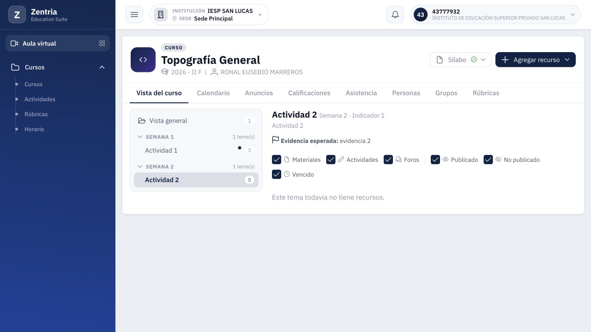This screenshot has width=591, height=332.
Task: Open the institution and sede selector dropdown
Action: pyautogui.click(x=210, y=15)
